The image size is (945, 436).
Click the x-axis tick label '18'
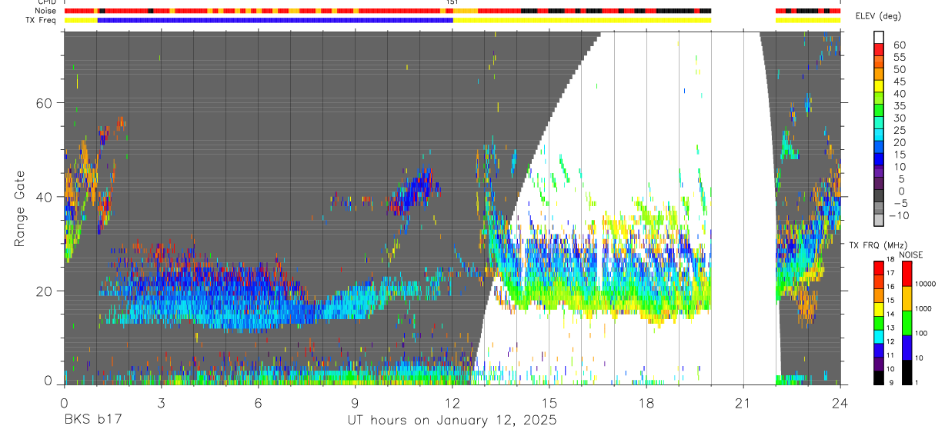pyautogui.click(x=646, y=402)
